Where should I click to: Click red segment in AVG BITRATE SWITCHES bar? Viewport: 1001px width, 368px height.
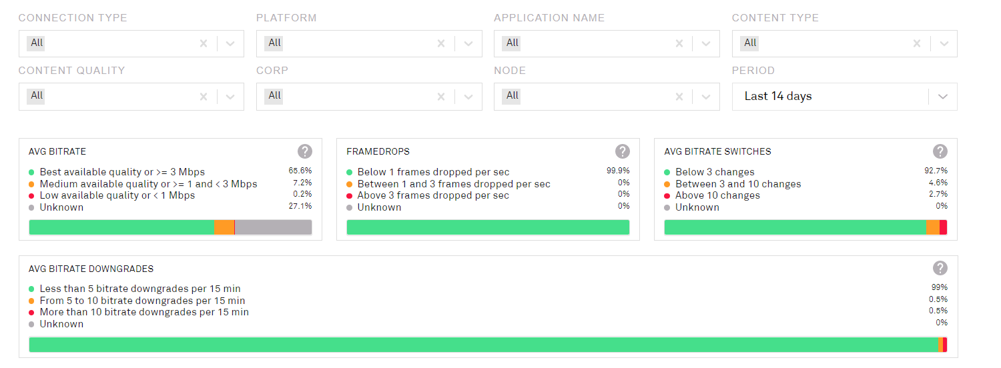(x=943, y=227)
